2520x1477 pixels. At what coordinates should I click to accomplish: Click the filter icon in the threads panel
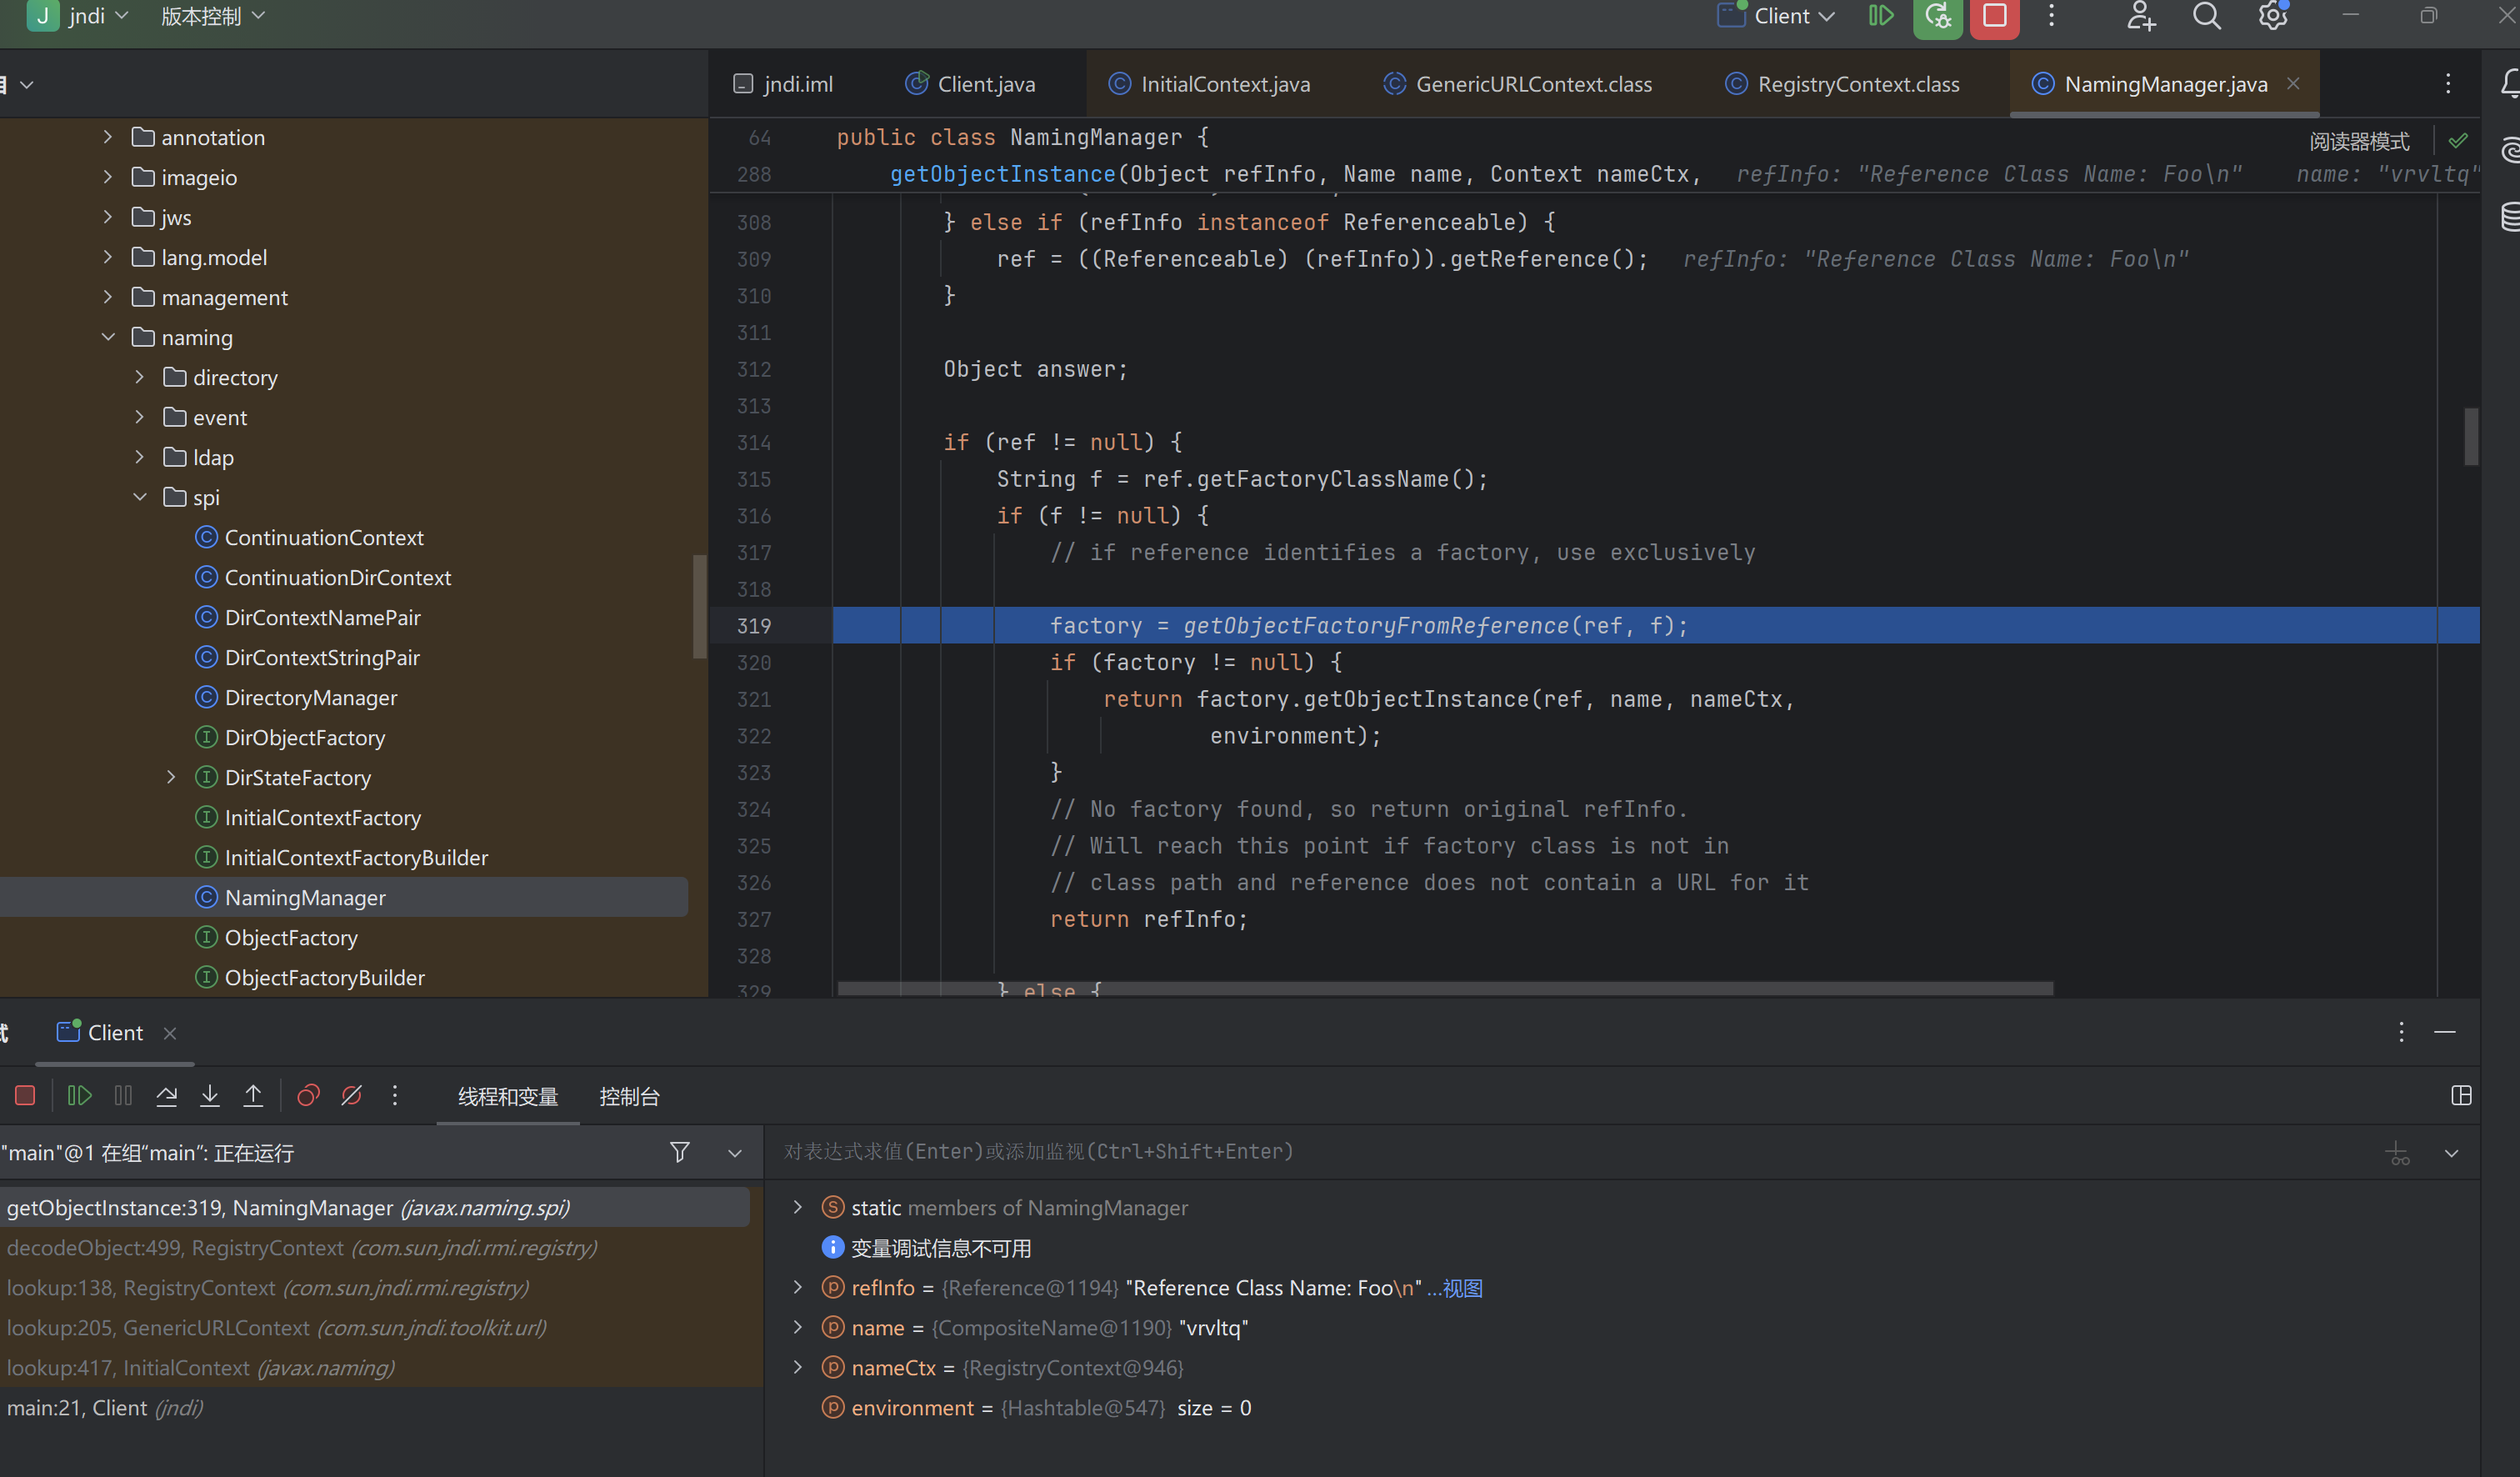click(679, 1153)
